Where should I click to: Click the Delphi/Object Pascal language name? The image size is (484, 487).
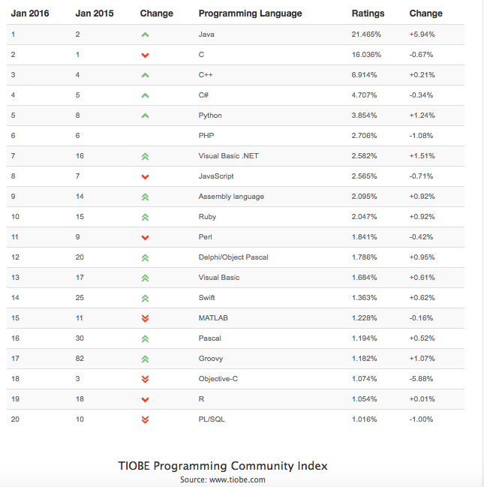click(x=233, y=257)
